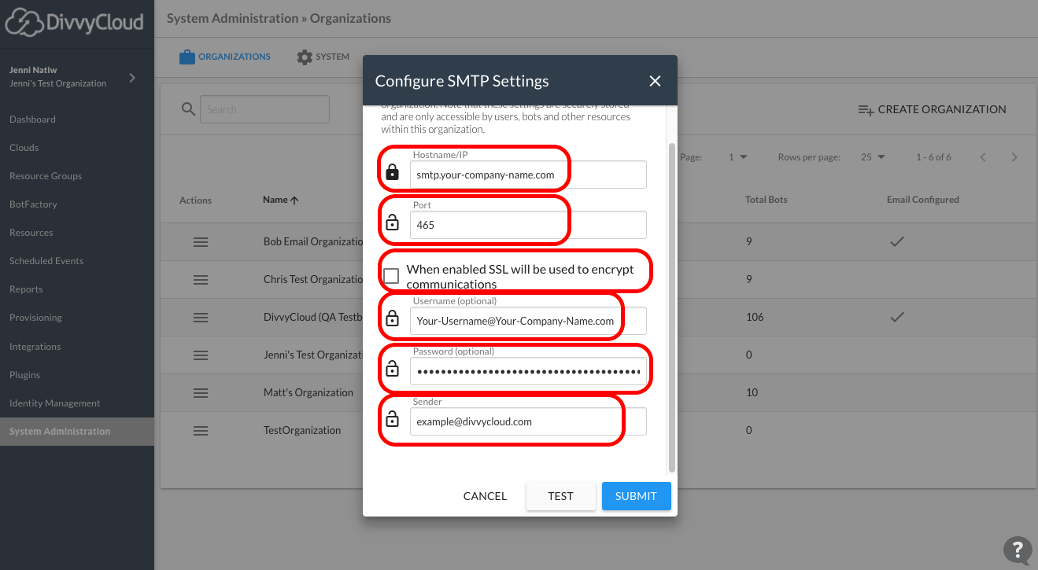Image resolution: width=1038 pixels, height=570 pixels.
Task: Open the help question mark icon
Action: coord(1017,550)
